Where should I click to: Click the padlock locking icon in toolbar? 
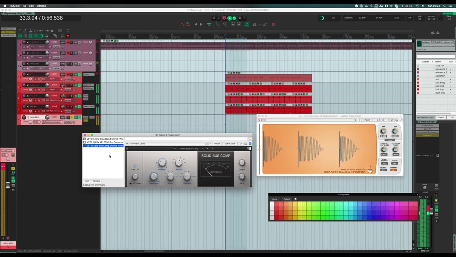[x=47, y=36]
